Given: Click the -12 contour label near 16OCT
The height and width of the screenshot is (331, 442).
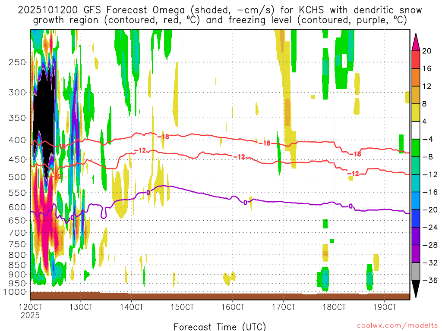Looking at the screenshot, I should tap(239, 157).
